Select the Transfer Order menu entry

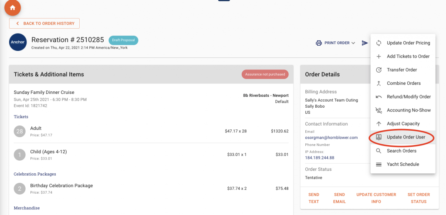click(x=403, y=70)
